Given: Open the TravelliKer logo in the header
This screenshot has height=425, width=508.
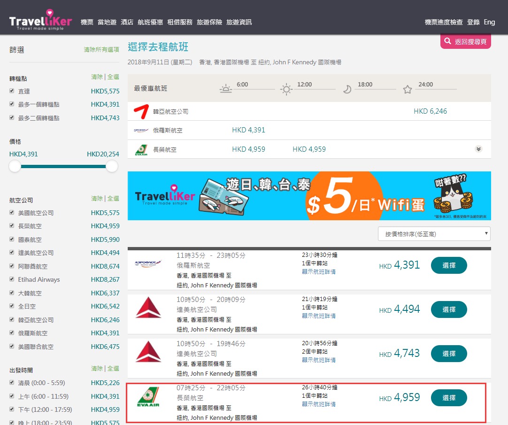Looking at the screenshot, I should 40,20.
